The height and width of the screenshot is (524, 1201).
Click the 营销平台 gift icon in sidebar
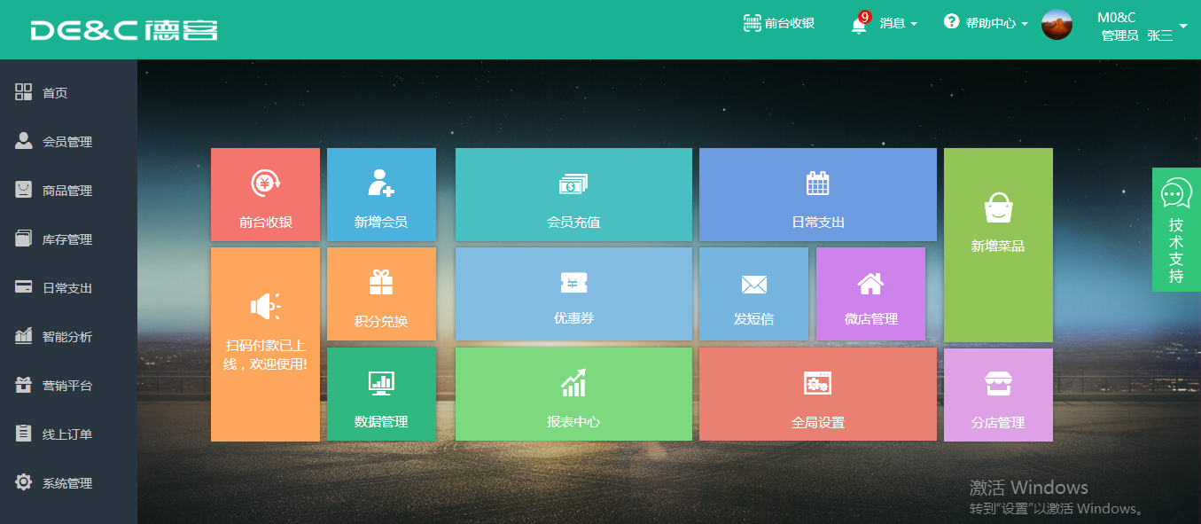coord(24,384)
